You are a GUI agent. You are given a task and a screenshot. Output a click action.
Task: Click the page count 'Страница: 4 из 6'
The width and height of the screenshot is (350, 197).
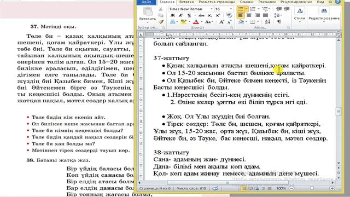point(155,188)
